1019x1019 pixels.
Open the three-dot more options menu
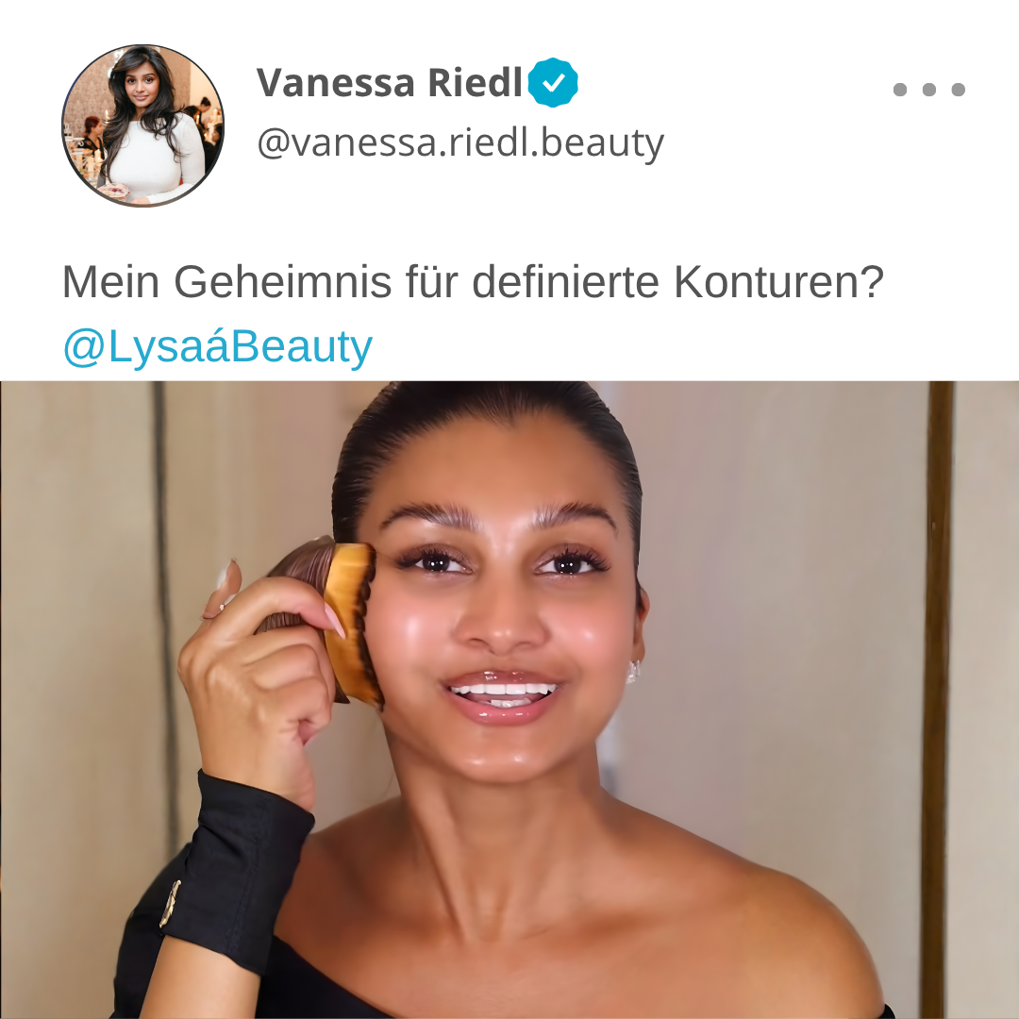click(x=928, y=90)
